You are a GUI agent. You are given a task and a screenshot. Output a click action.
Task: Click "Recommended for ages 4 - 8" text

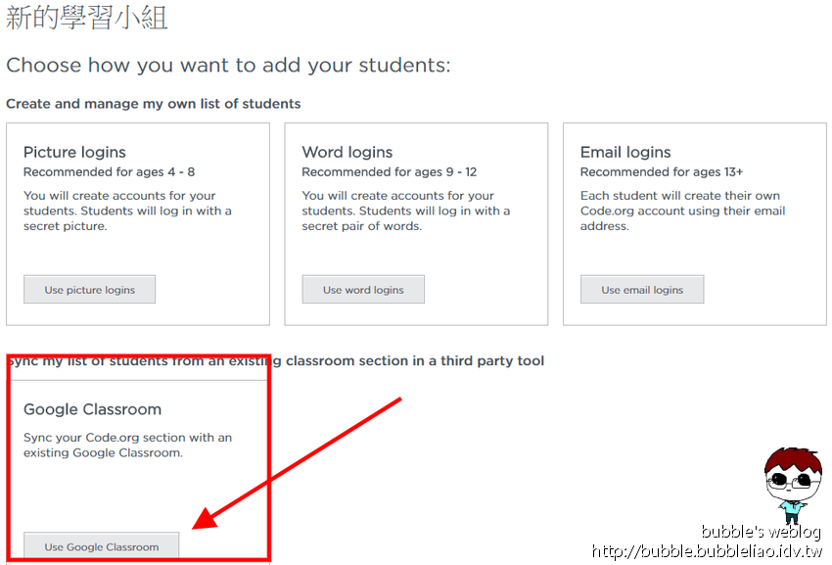(x=109, y=172)
